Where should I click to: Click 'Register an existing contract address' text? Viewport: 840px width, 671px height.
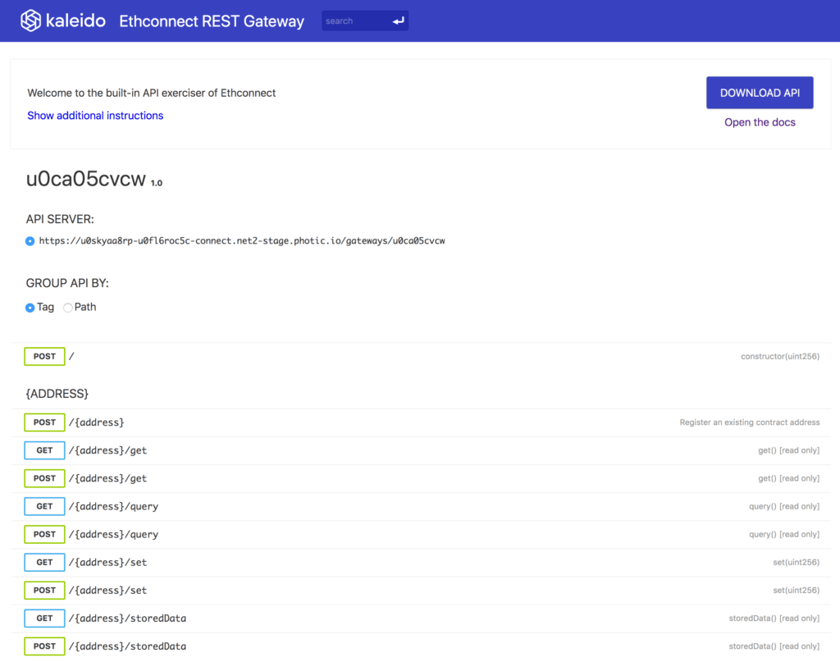click(750, 422)
